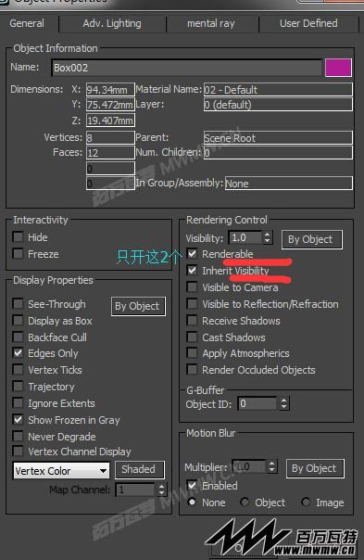This screenshot has height=560, width=364.
Task: Increase Visibility with spinner up arrow
Action: click(268, 235)
